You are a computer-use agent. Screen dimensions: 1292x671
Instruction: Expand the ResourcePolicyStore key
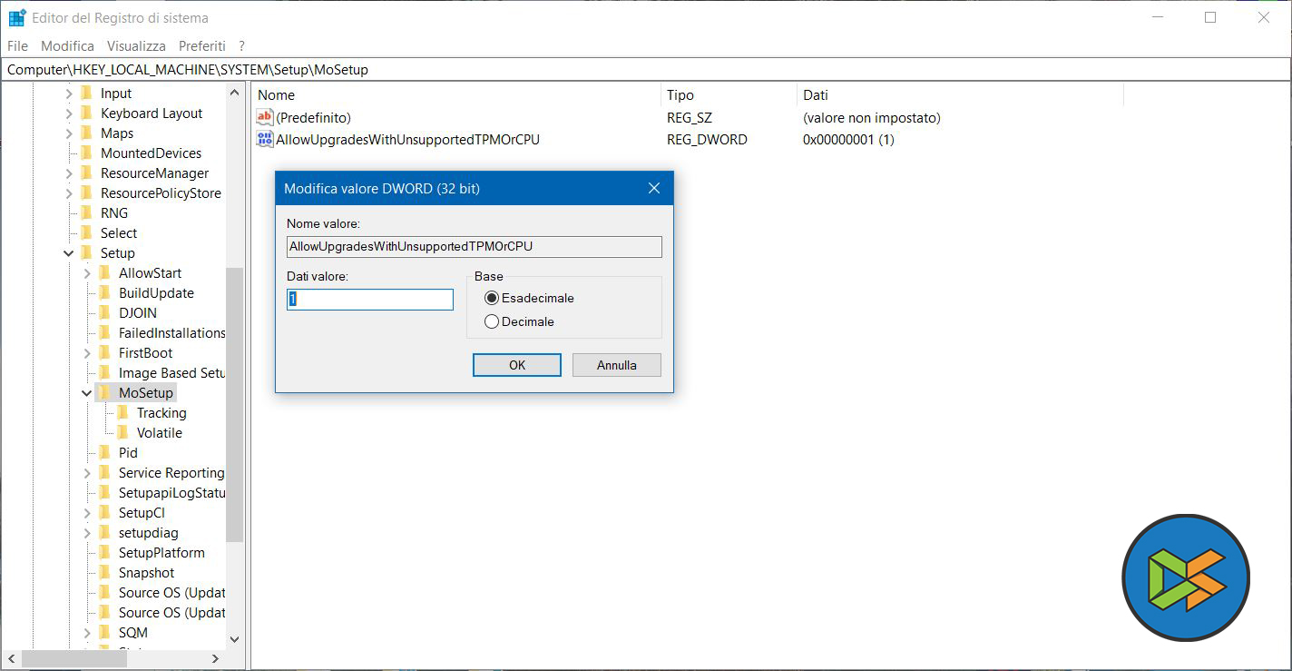(69, 193)
